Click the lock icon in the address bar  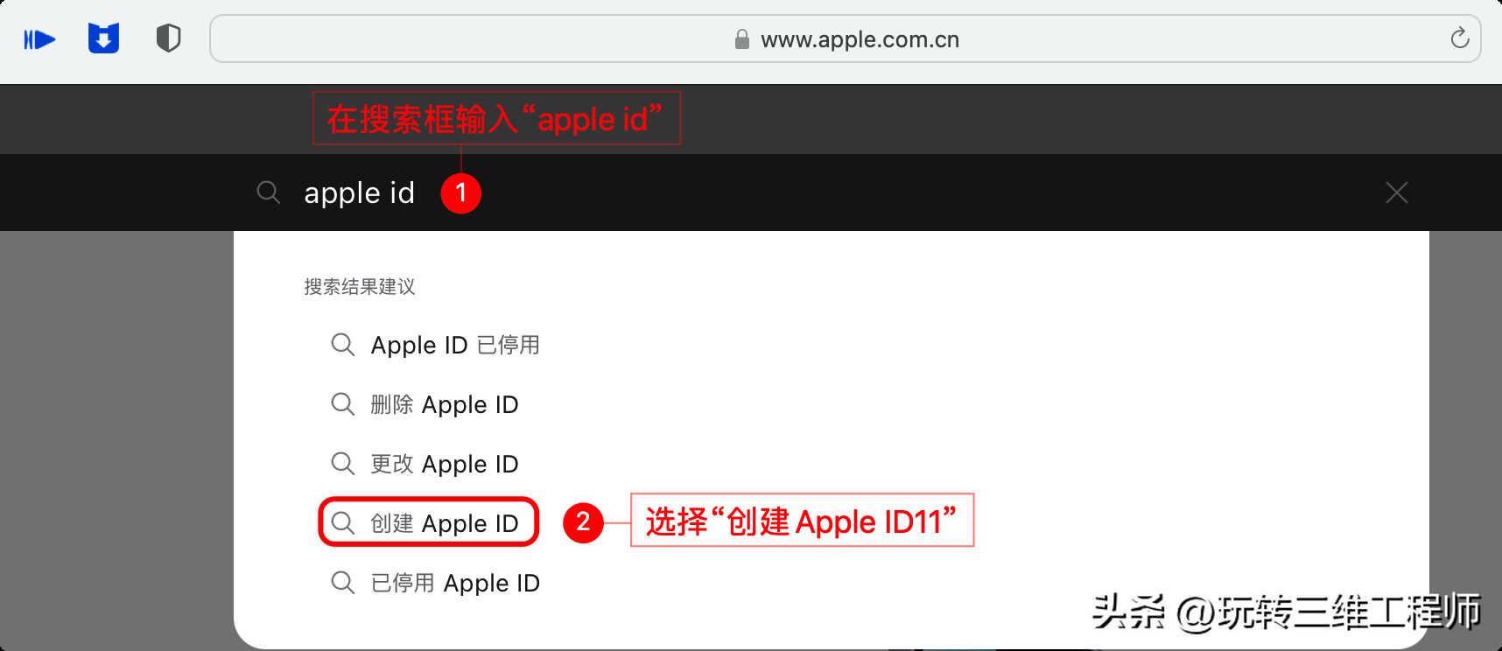click(741, 39)
